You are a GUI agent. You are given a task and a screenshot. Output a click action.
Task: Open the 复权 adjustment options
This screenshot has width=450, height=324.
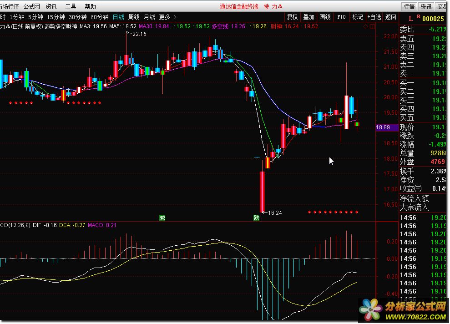click(292, 17)
